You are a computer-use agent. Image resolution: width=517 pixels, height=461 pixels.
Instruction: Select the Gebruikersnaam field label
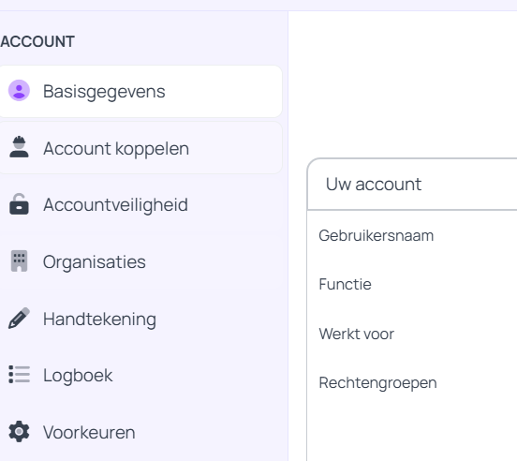coord(377,236)
